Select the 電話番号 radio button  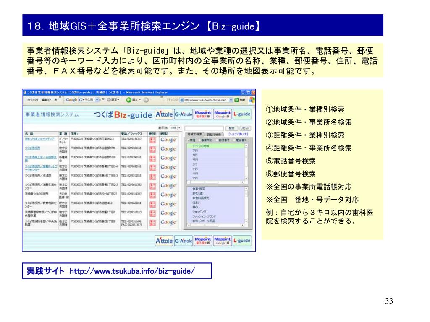click(234, 140)
